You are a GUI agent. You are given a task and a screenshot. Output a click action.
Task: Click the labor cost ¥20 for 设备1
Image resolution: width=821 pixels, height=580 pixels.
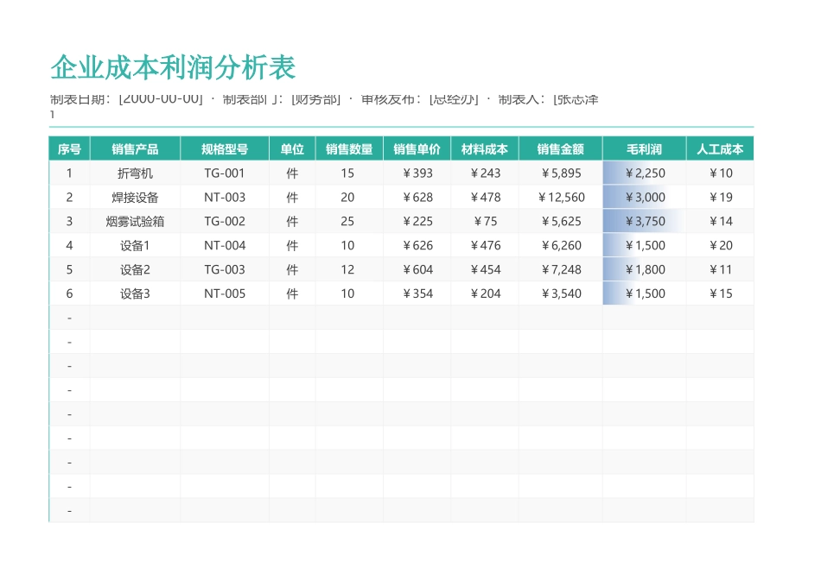pyautogui.click(x=721, y=245)
